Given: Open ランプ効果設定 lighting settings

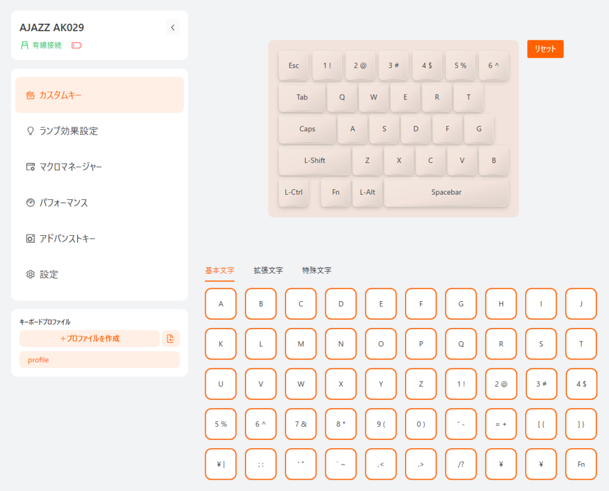Looking at the screenshot, I should tap(99, 131).
